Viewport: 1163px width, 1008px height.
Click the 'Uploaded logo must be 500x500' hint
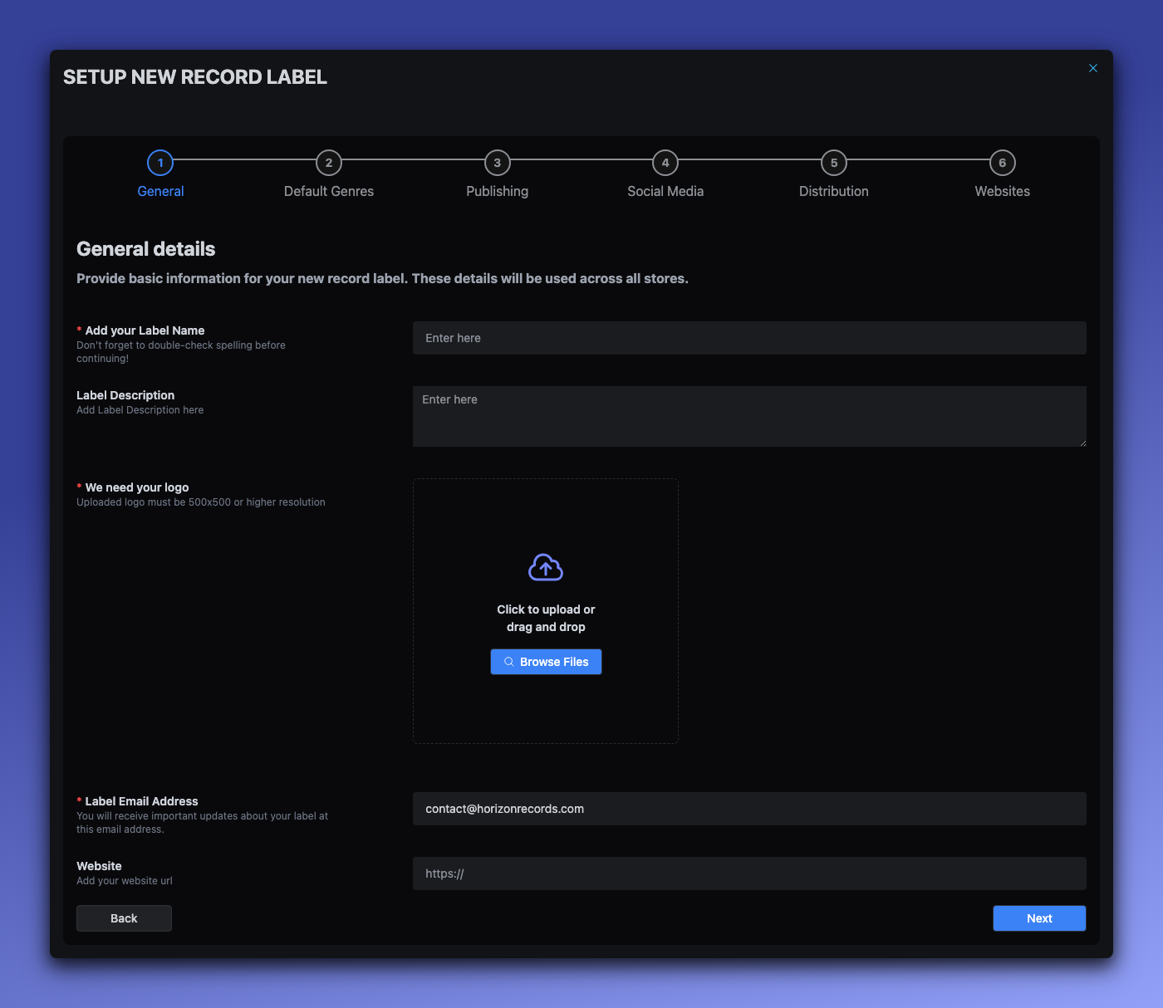[201, 502]
